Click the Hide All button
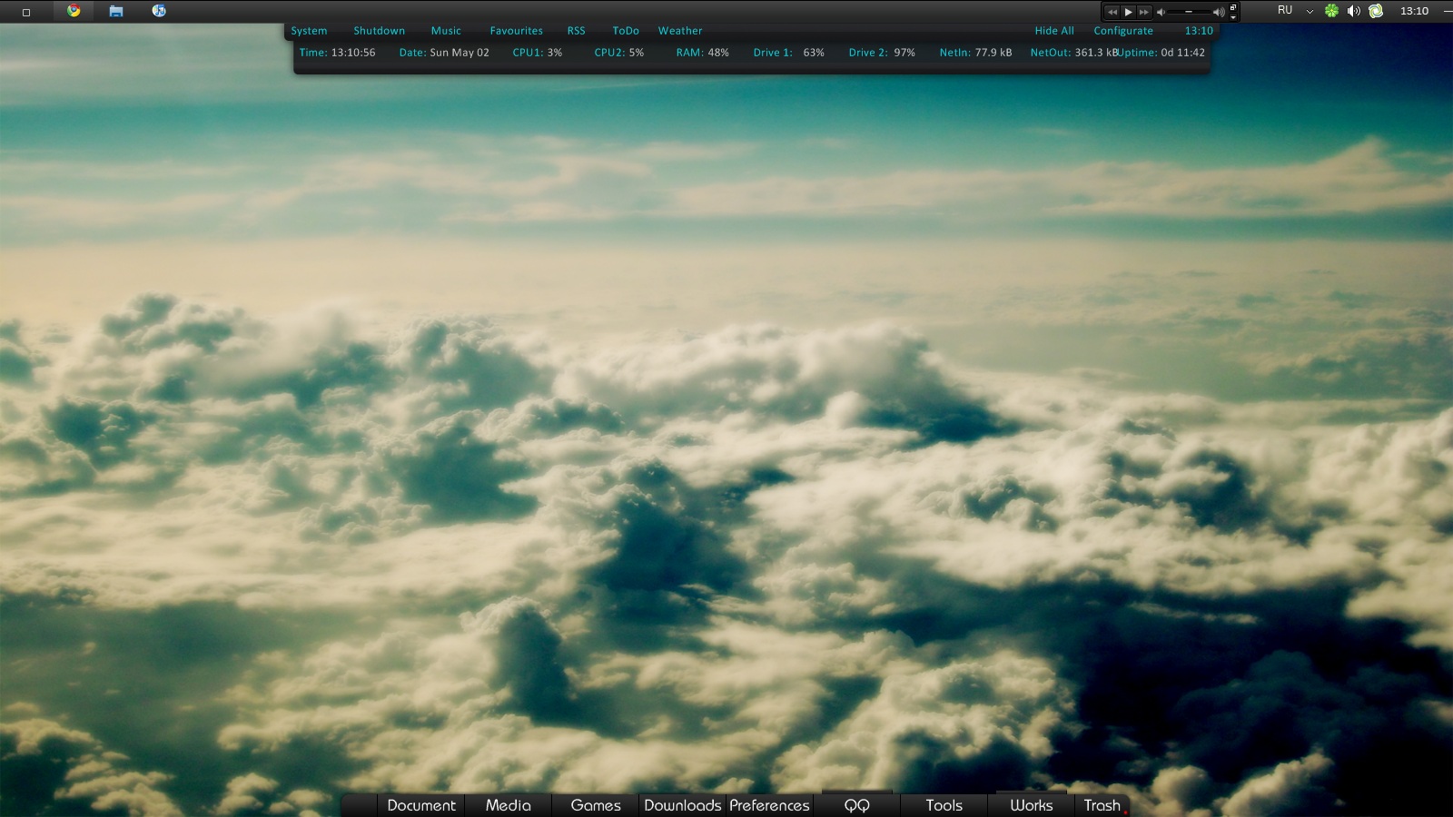 (1054, 31)
